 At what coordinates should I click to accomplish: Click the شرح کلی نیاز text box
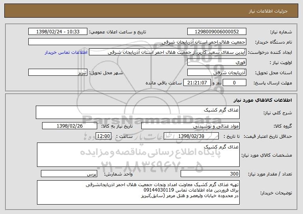click(138, 112)
